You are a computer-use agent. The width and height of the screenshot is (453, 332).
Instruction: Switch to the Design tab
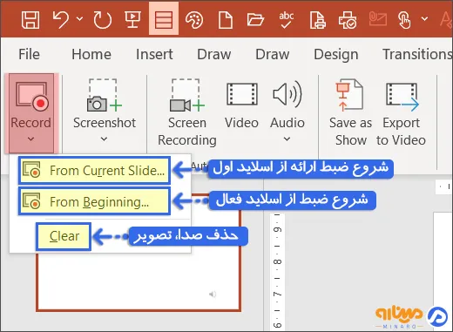coord(336,54)
